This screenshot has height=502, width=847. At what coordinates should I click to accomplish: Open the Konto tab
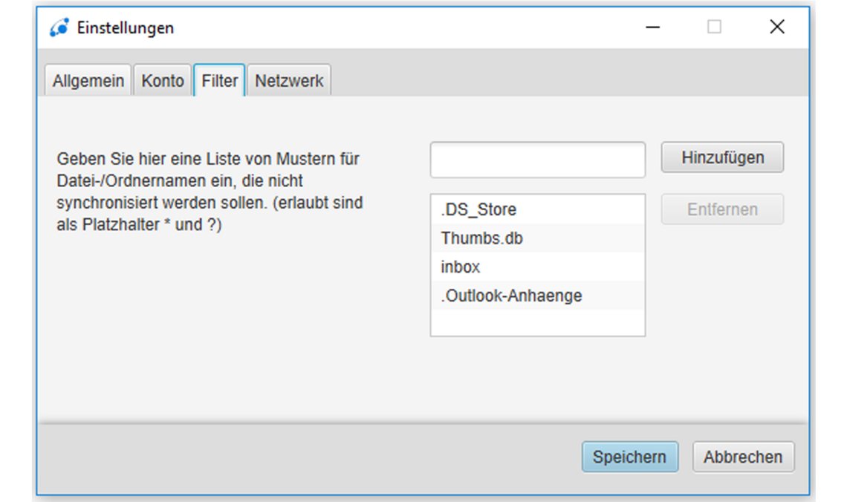point(162,80)
